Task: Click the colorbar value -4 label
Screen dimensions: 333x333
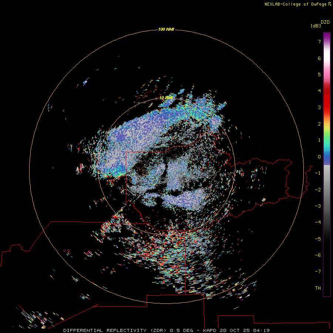Action: [x=318, y=222]
